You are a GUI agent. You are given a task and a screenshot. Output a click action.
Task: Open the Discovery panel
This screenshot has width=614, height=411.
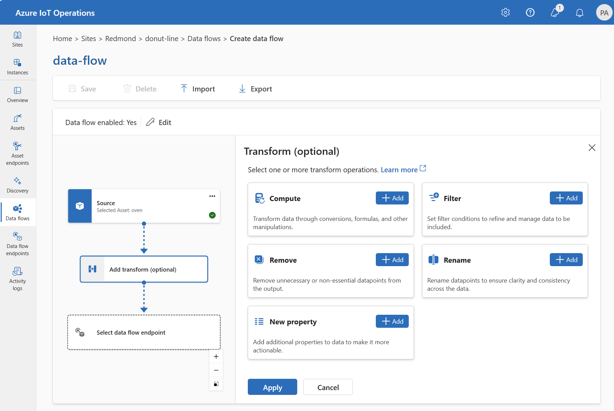17,185
